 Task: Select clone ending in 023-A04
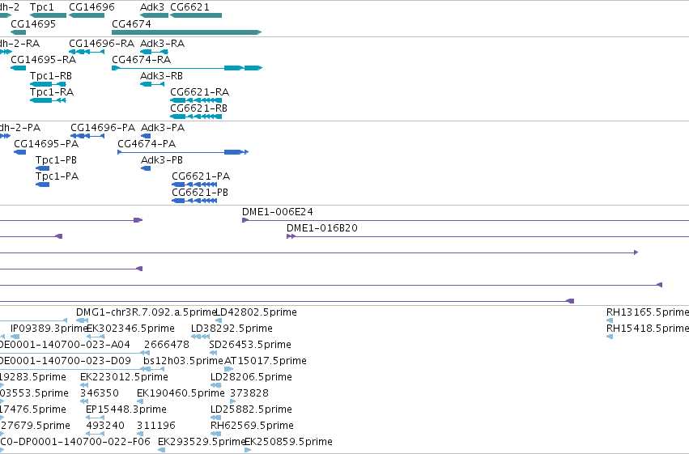pyautogui.click(x=65, y=345)
